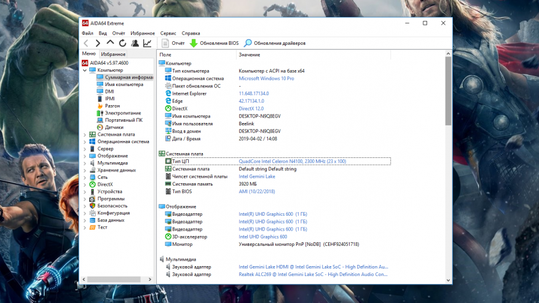This screenshot has width=539, height=303.
Task: Expand the Отображение tree node
Action: tap(85, 155)
